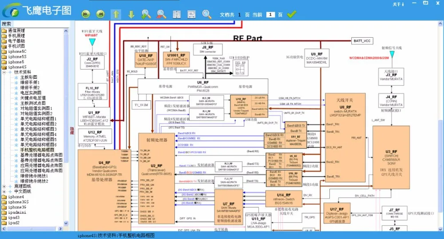Open the ipadmini folder

[17, 212]
